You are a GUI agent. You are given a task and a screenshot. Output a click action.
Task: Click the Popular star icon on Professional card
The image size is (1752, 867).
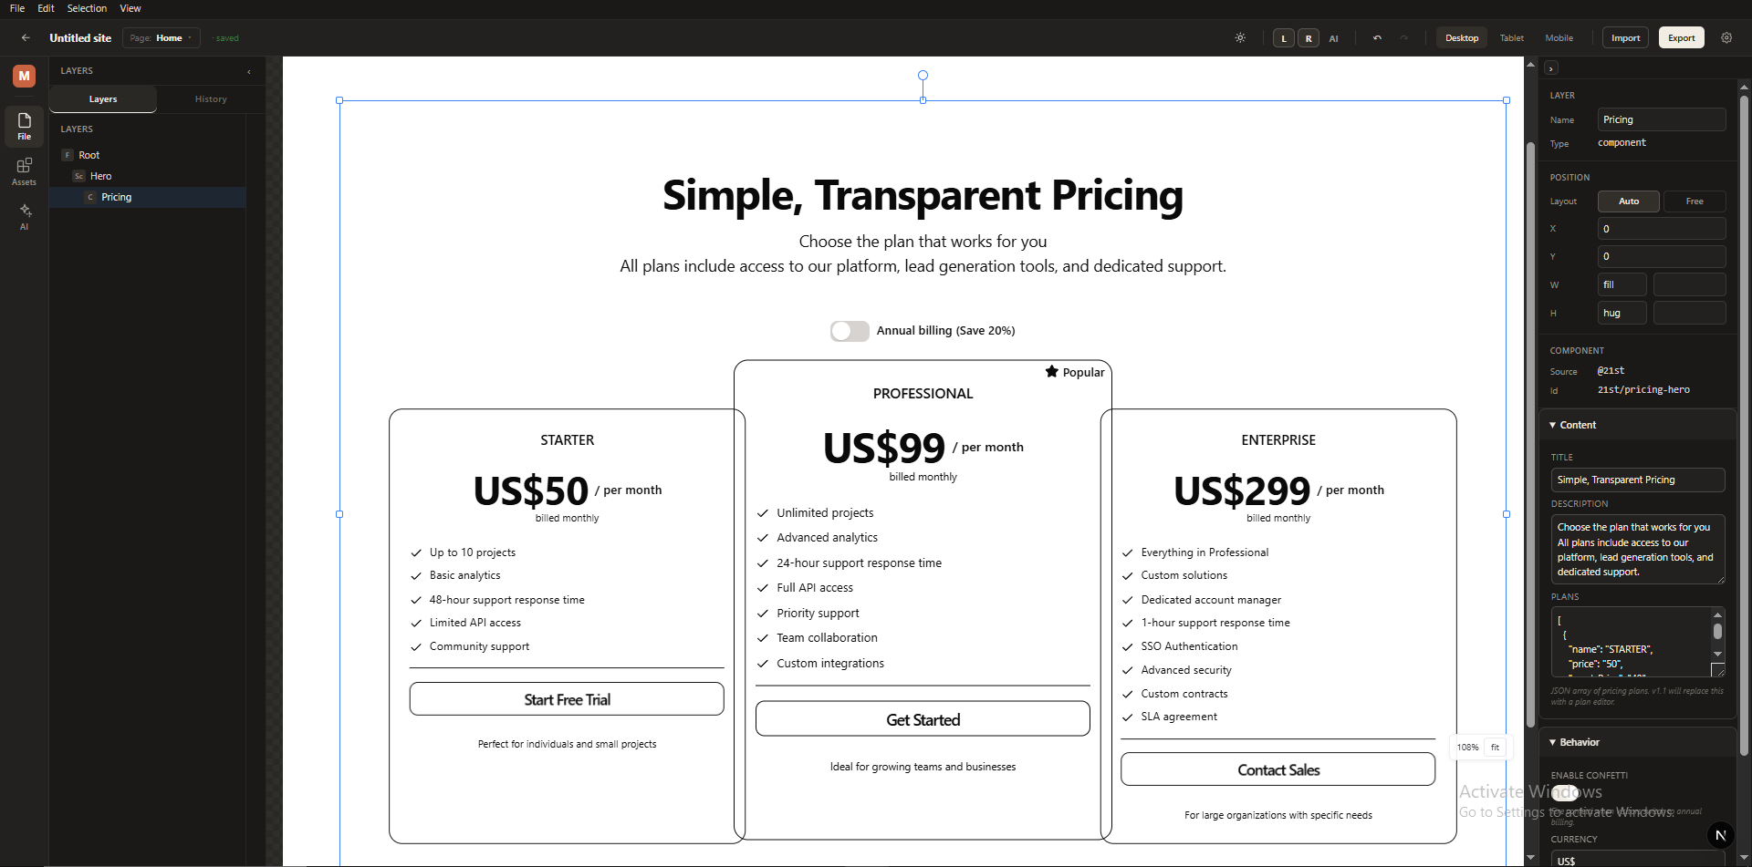point(1052,372)
